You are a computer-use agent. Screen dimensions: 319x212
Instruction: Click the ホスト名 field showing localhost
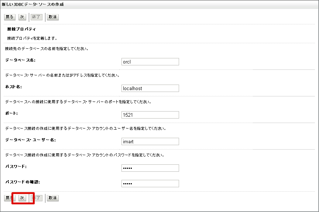tap(150, 88)
